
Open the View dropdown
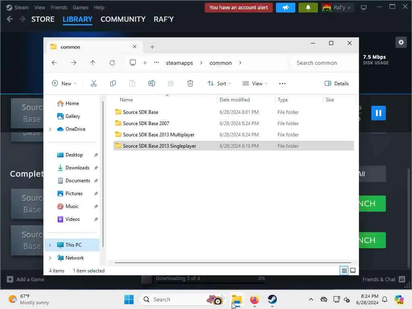pos(255,84)
